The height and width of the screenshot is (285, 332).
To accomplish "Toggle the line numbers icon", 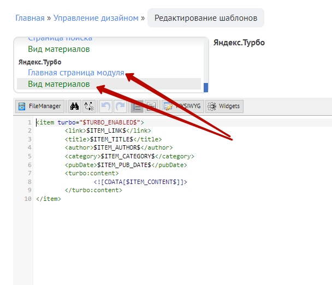I will (137, 106).
